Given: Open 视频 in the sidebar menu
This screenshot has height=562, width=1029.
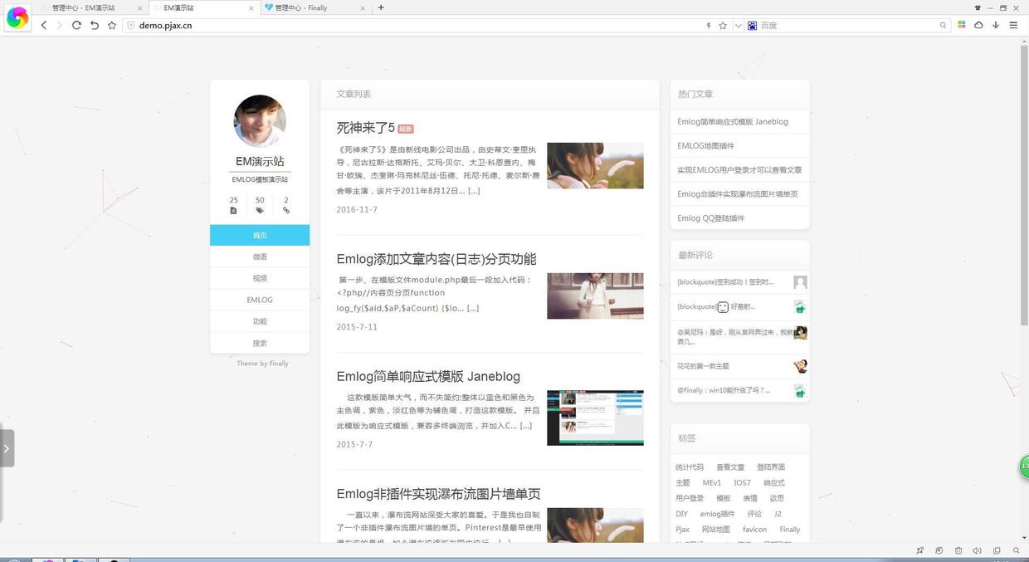Looking at the screenshot, I should click(260, 278).
